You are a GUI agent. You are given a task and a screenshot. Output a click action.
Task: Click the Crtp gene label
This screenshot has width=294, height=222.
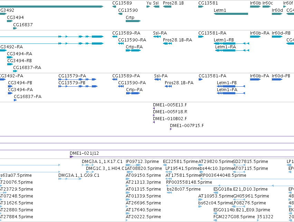pyautogui.click(x=130, y=18)
